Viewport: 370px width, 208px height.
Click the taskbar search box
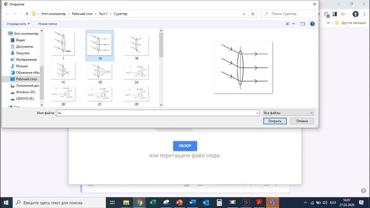59,203
